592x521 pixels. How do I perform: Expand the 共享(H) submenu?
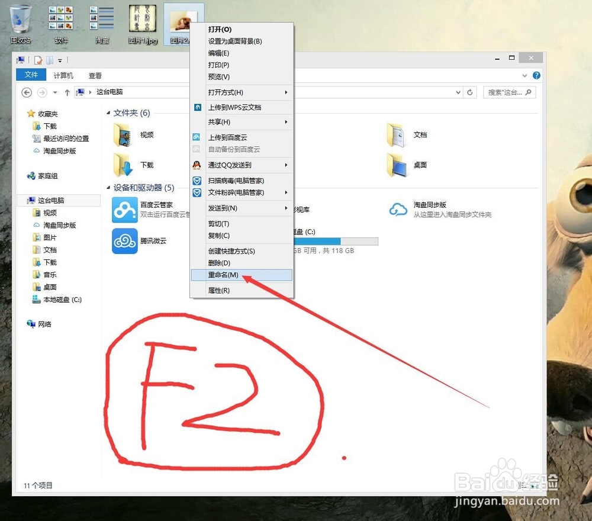(x=242, y=122)
